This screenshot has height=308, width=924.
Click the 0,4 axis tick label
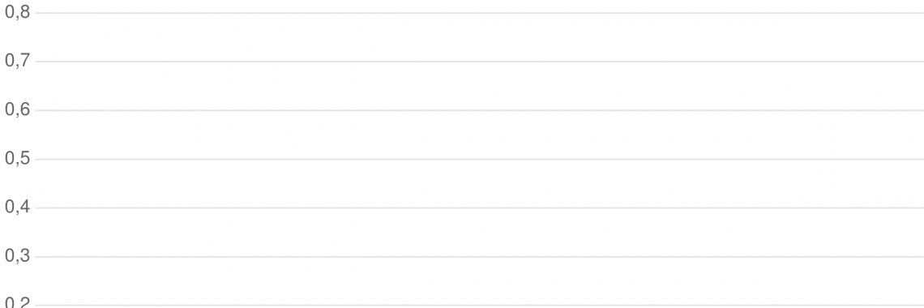[x=17, y=207]
